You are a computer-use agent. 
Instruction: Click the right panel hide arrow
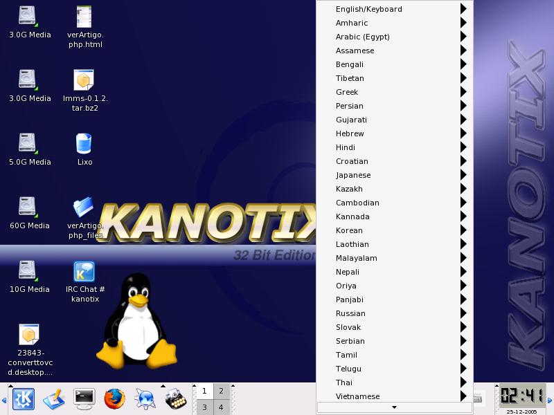click(x=550, y=400)
